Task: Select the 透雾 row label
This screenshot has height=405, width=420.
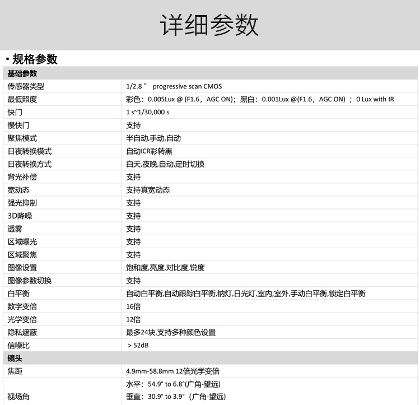Action: 15,229
